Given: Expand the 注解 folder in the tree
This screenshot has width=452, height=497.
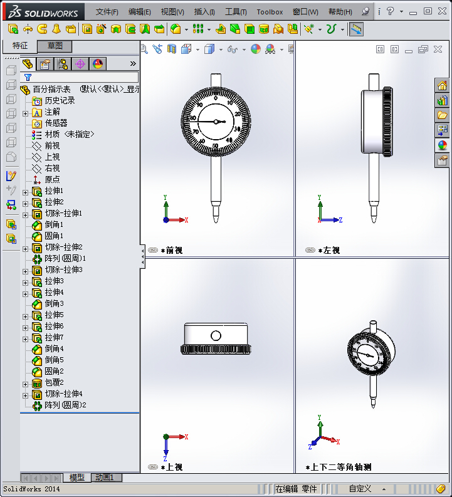Looking at the screenshot, I should point(25,113).
